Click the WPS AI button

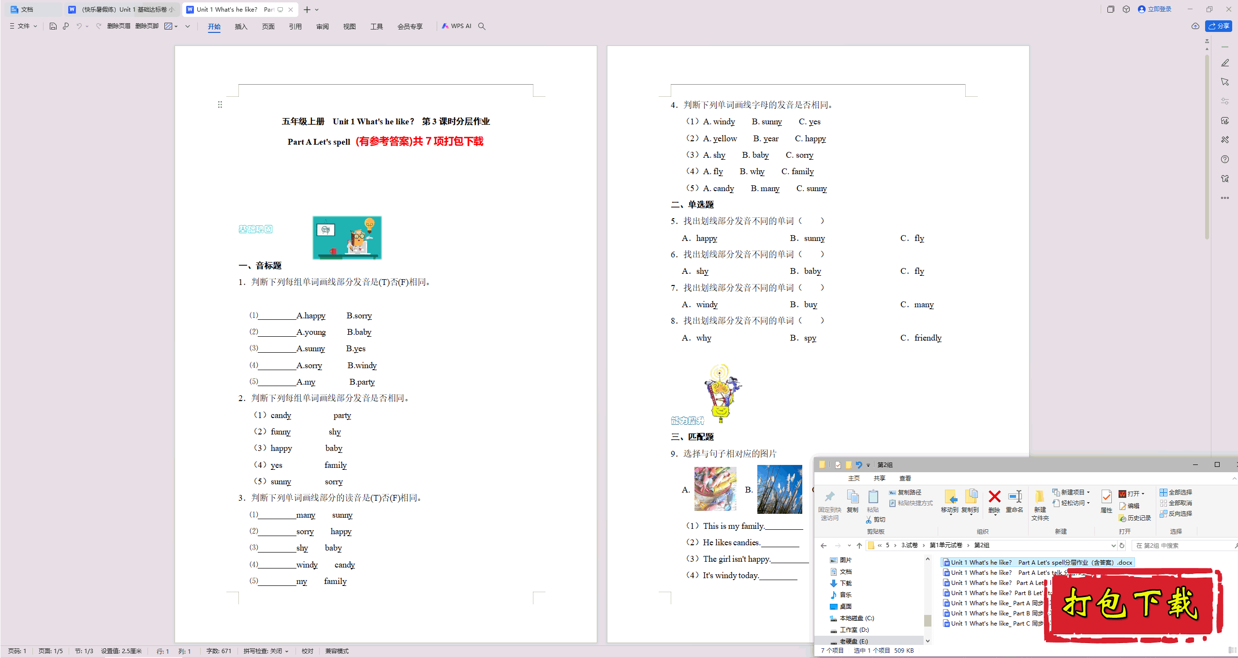point(457,26)
